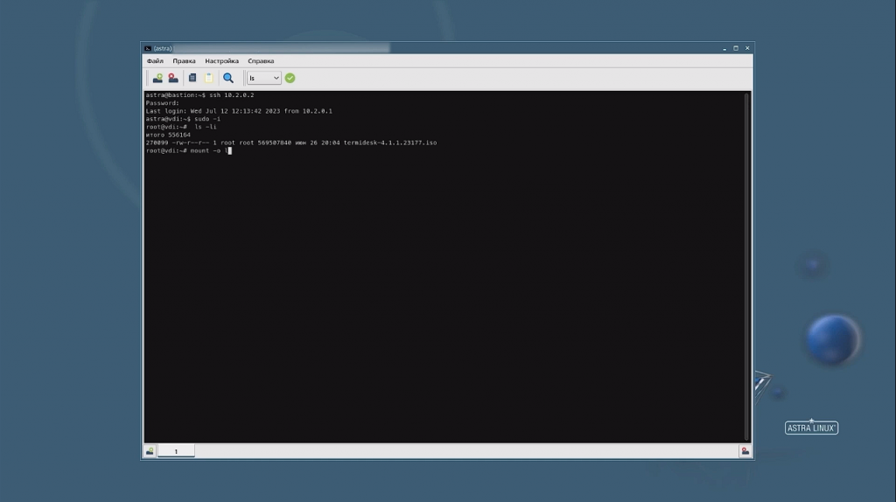Click the mount command prompt line
This screenshot has height=502, width=896.
188,150
